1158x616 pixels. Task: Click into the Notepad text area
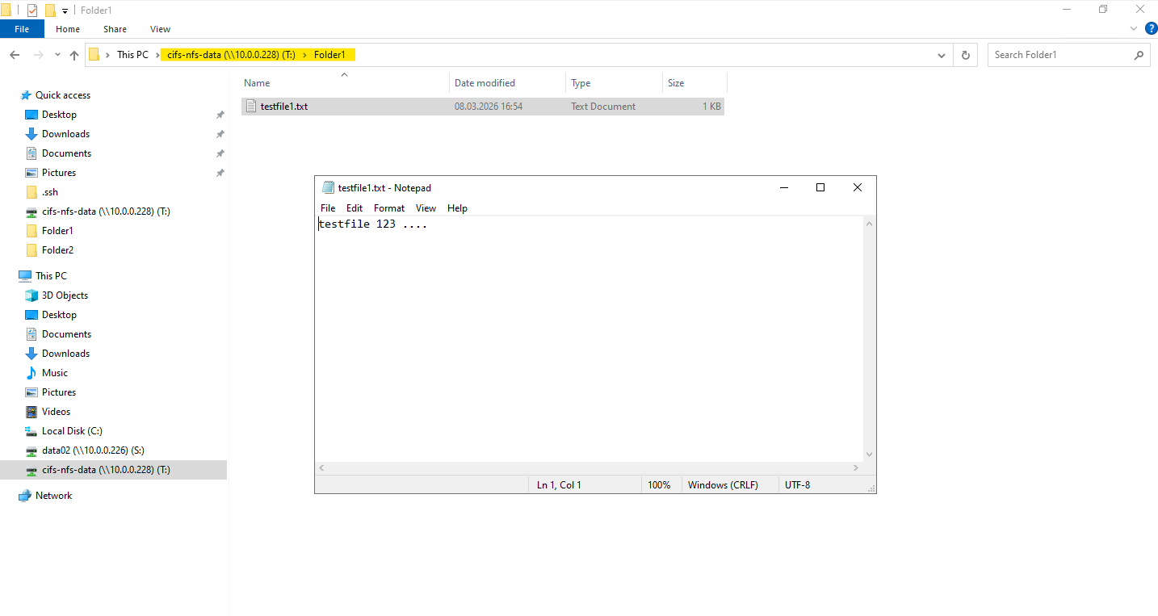[x=589, y=338]
